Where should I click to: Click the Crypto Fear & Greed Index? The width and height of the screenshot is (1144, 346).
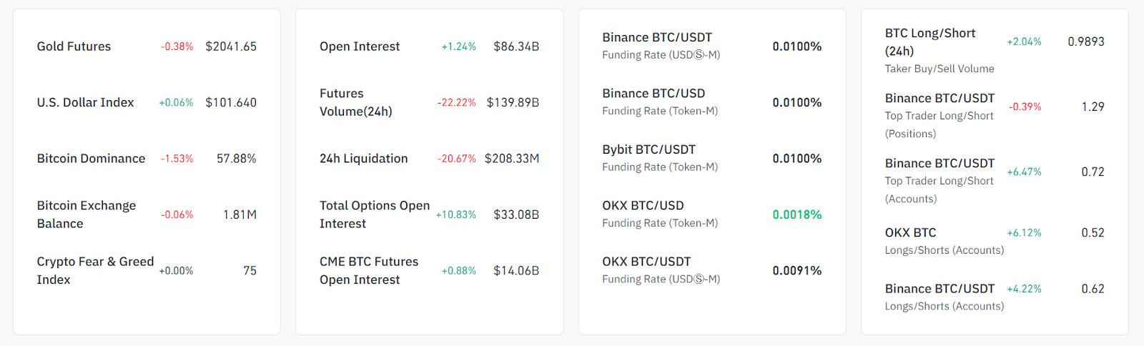click(x=95, y=270)
